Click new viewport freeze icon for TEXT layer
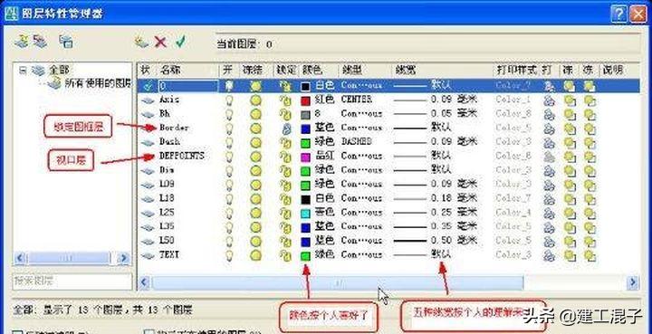Screen dimensions: 652x334 [x=590, y=255]
